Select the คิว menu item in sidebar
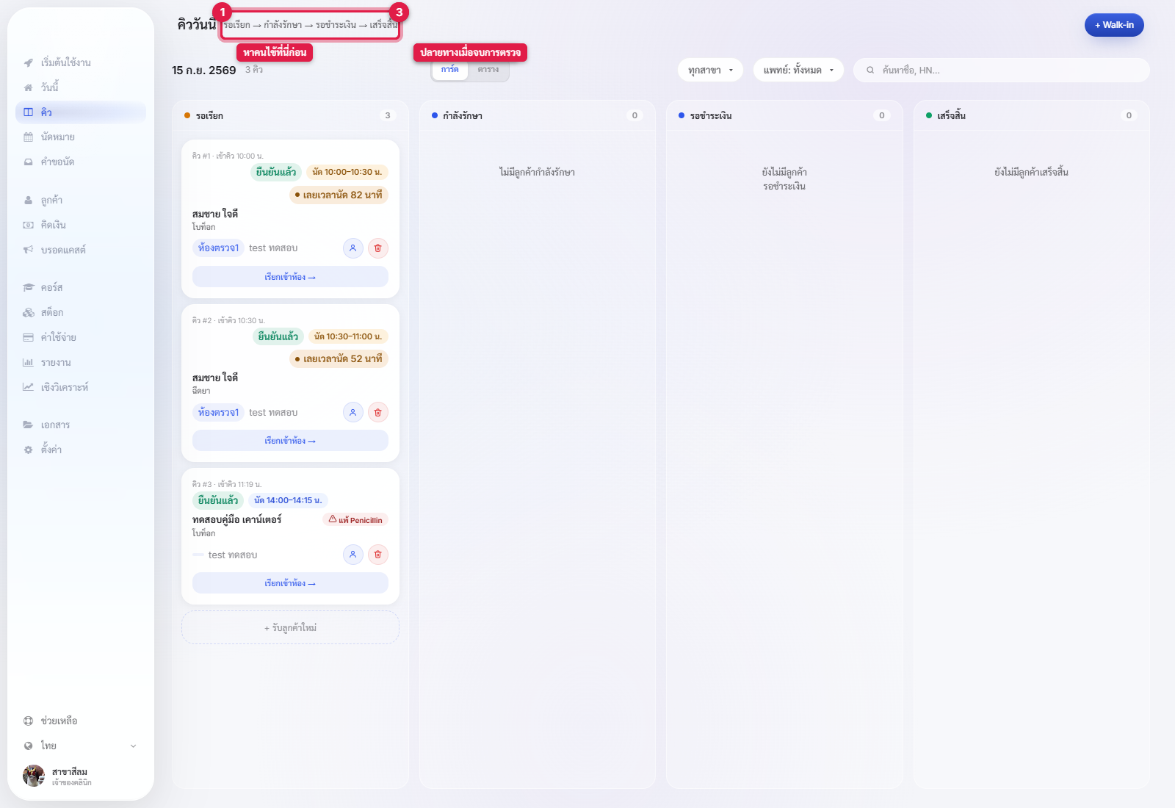The height and width of the screenshot is (808, 1175). [81, 112]
